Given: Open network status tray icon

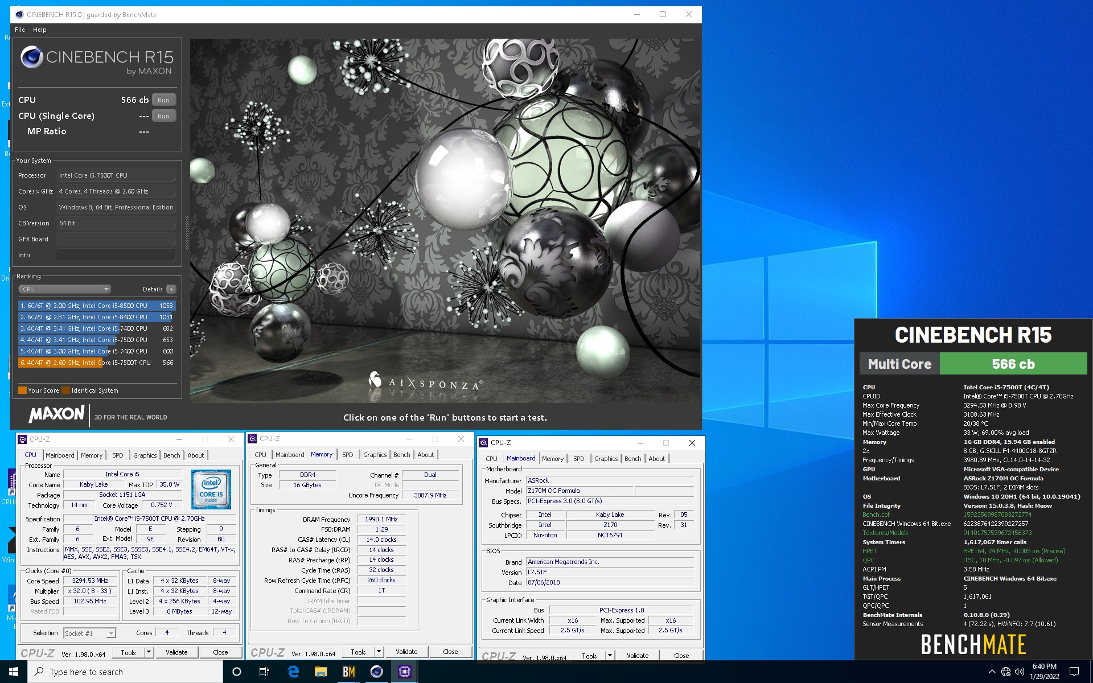Looking at the screenshot, I should pyautogui.click(x=1006, y=672).
